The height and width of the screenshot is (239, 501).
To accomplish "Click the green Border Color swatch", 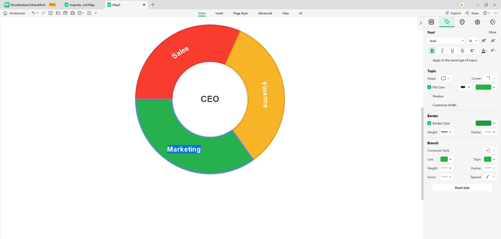I will click(x=483, y=123).
